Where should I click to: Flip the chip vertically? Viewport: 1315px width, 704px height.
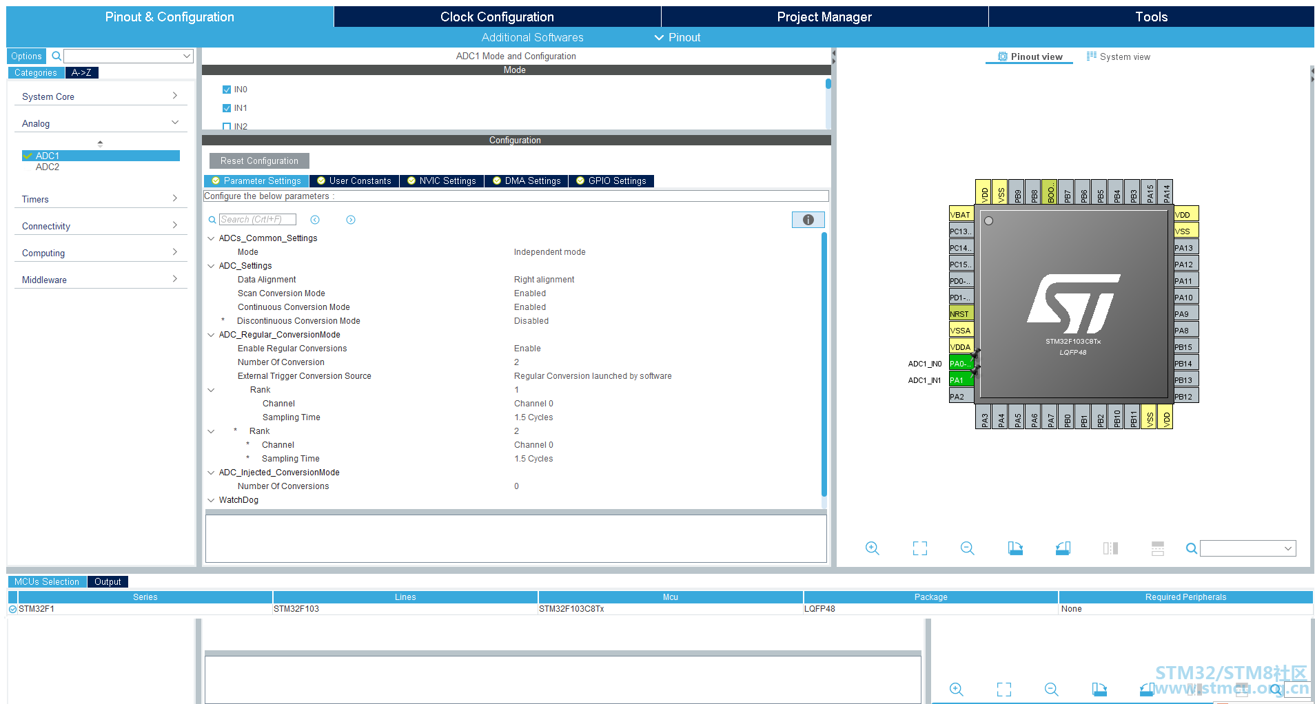click(1158, 548)
